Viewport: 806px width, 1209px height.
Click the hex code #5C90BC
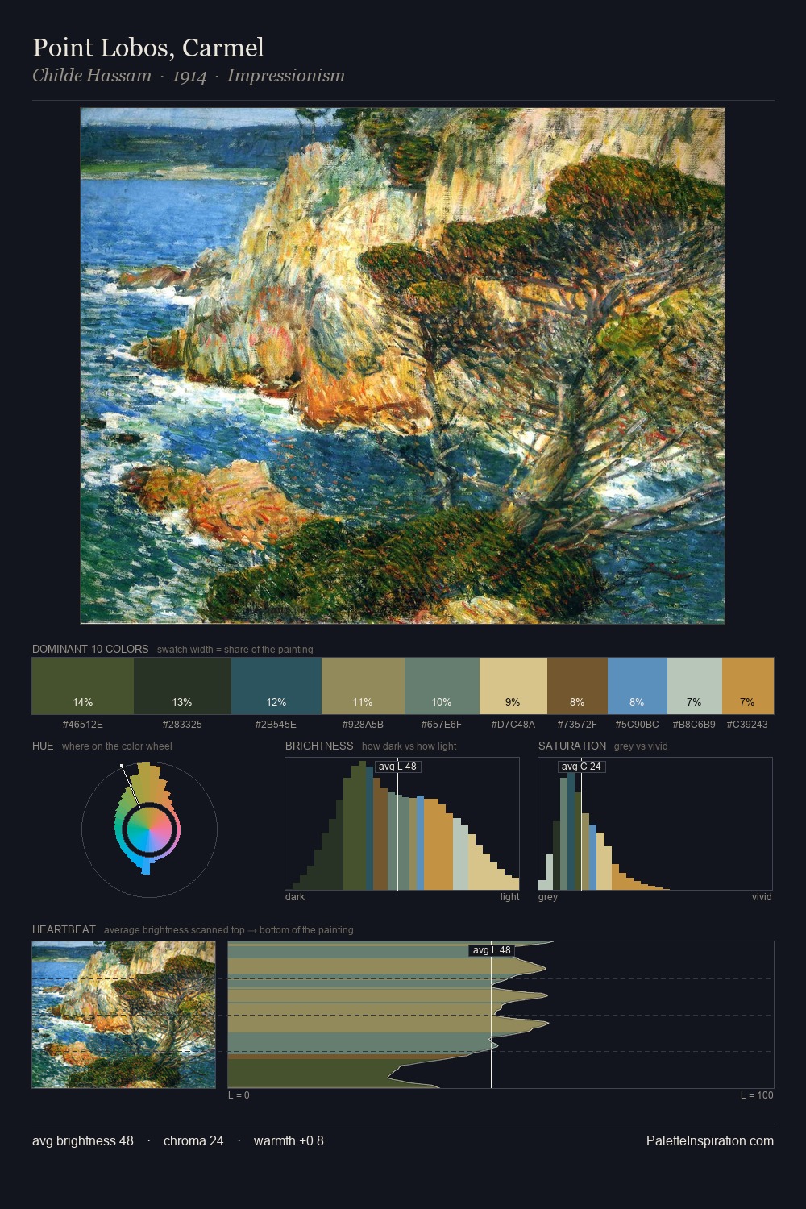coord(638,725)
